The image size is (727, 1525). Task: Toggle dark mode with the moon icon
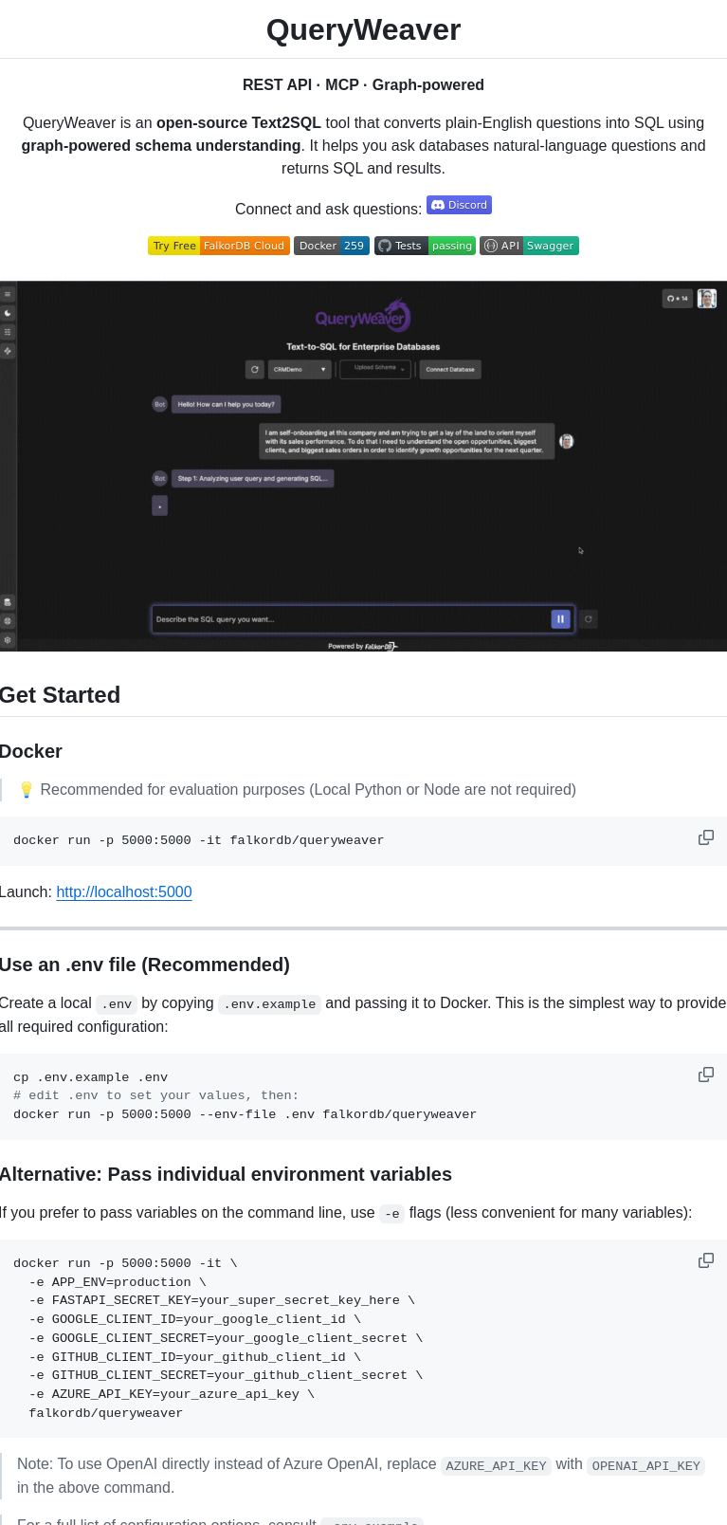pos(8,313)
